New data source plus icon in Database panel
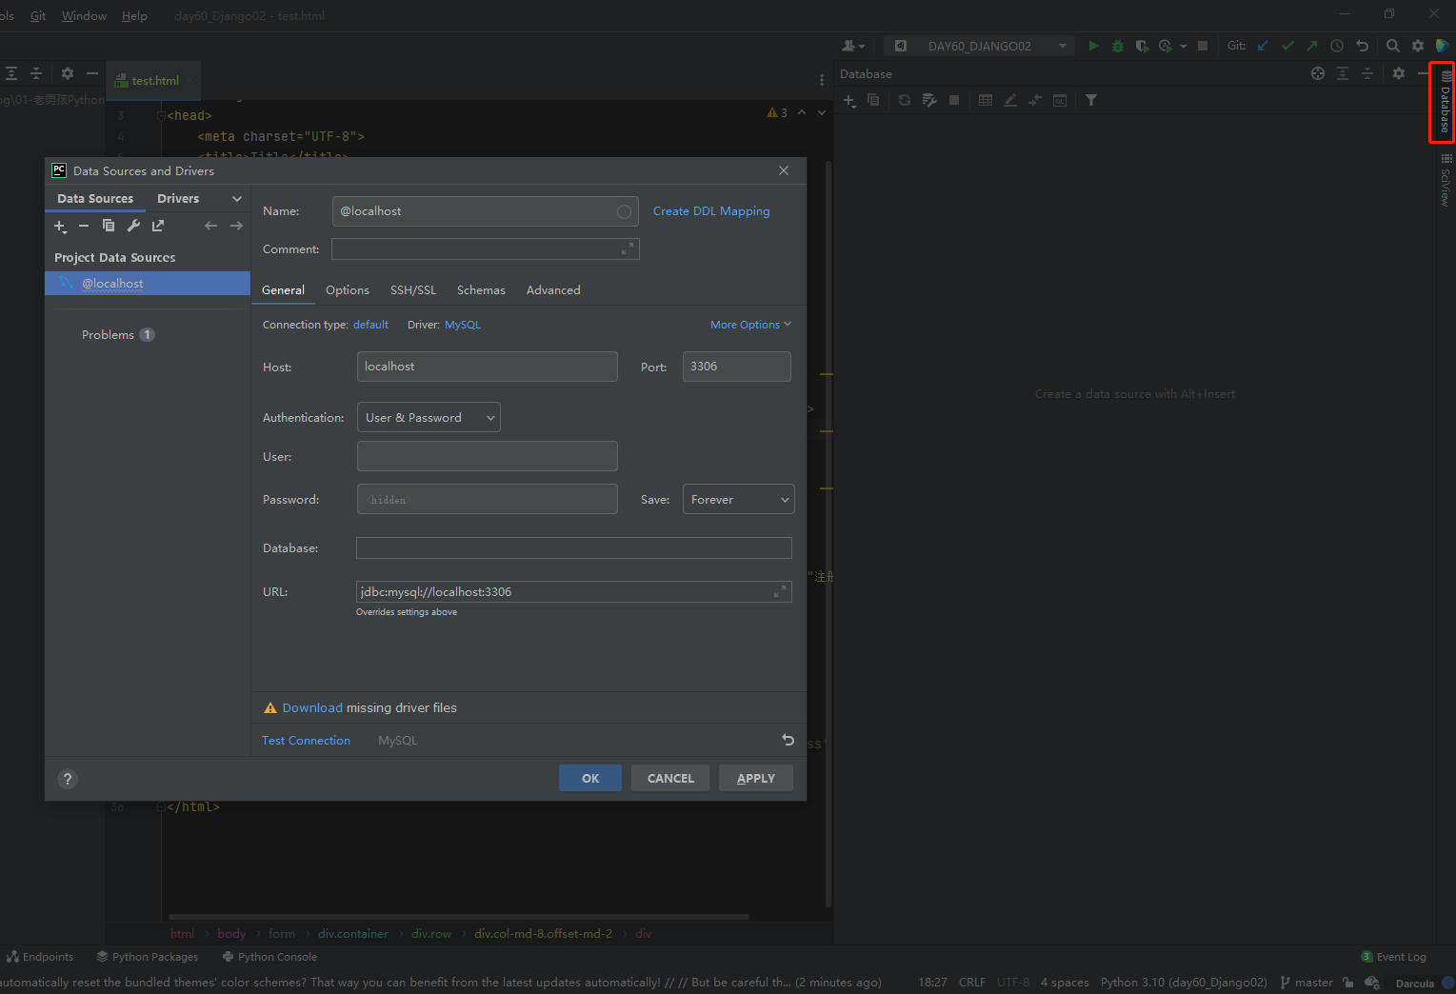The width and height of the screenshot is (1456, 994). [x=850, y=100]
